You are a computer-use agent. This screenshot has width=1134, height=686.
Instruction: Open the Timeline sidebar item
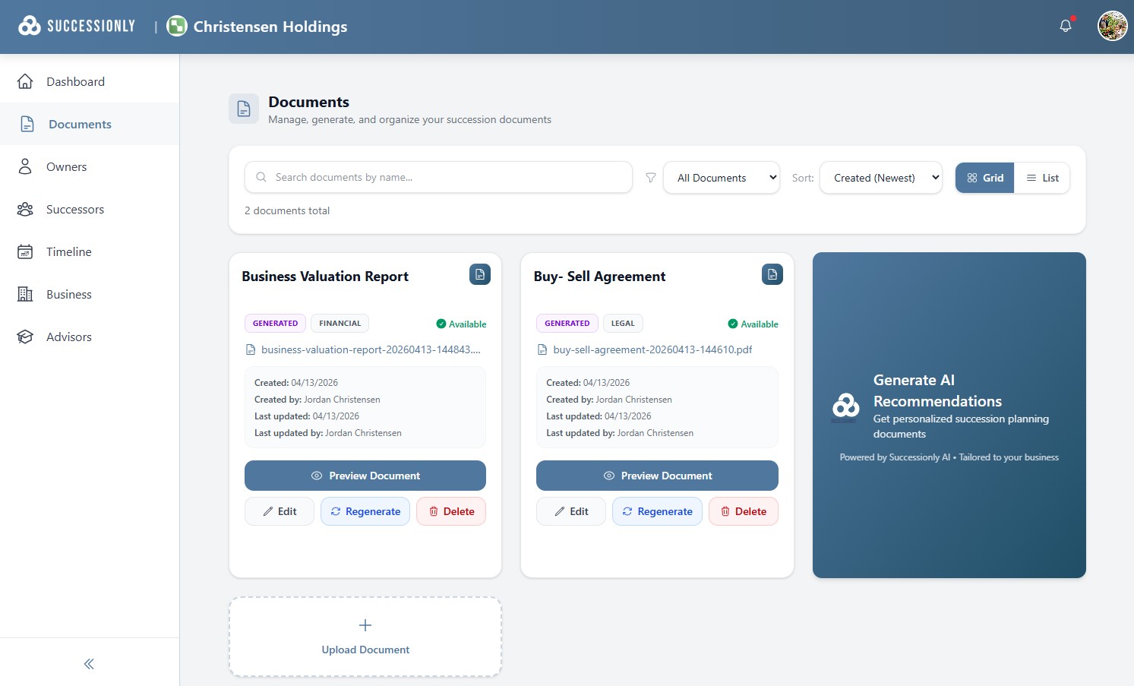[x=68, y=252]
